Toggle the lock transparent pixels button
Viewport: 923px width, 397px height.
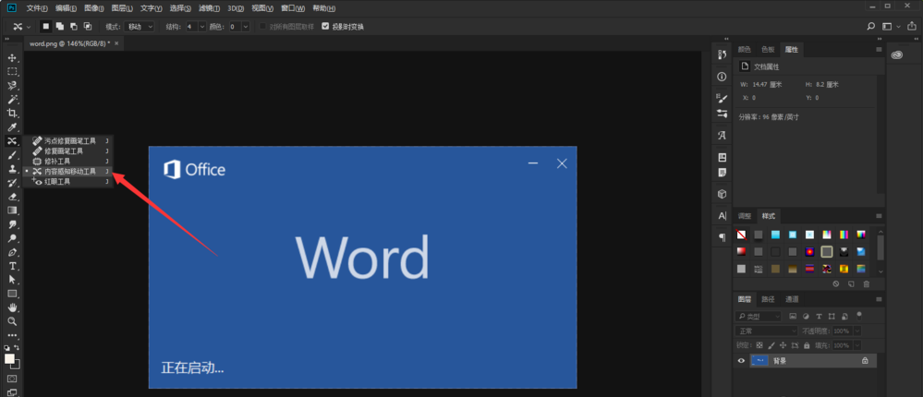point(759,344)
